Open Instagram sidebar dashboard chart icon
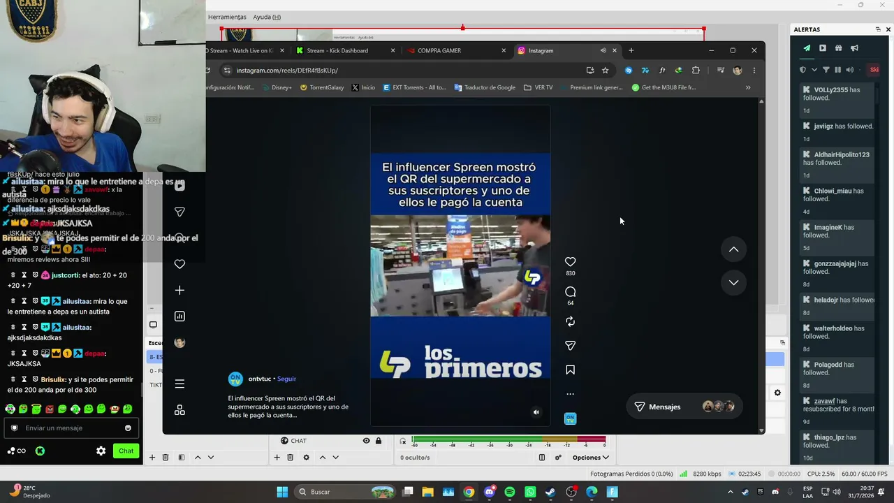The height and width of the screenshot is (503, 894). (179, 316)
